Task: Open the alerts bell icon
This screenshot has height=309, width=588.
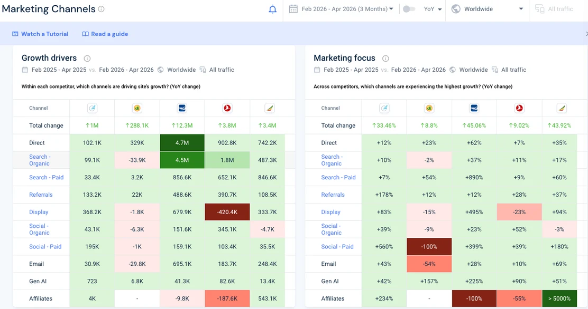Action: click(x=273, y=9)
